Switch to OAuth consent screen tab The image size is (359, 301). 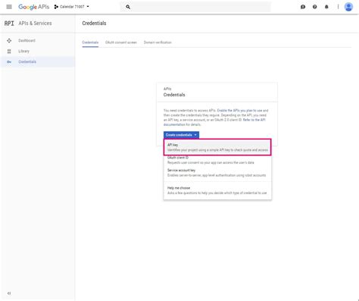121,42
